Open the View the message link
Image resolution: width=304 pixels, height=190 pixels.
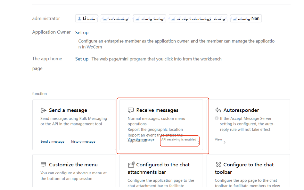141,139
